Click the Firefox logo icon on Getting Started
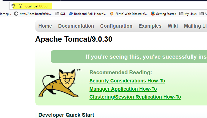The image size is (207, 118). (153, 14)
